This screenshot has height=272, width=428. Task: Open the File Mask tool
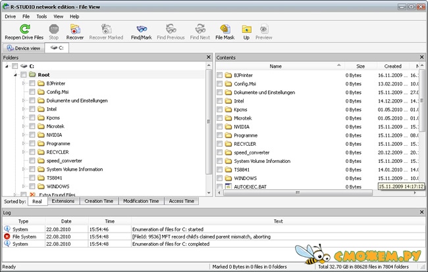point(225,29)
